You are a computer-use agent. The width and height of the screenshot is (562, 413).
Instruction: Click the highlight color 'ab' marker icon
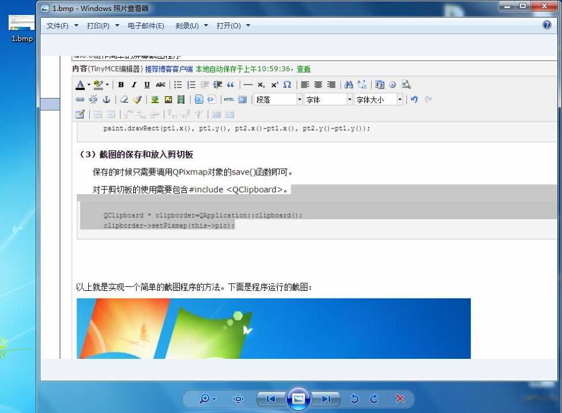98,85
